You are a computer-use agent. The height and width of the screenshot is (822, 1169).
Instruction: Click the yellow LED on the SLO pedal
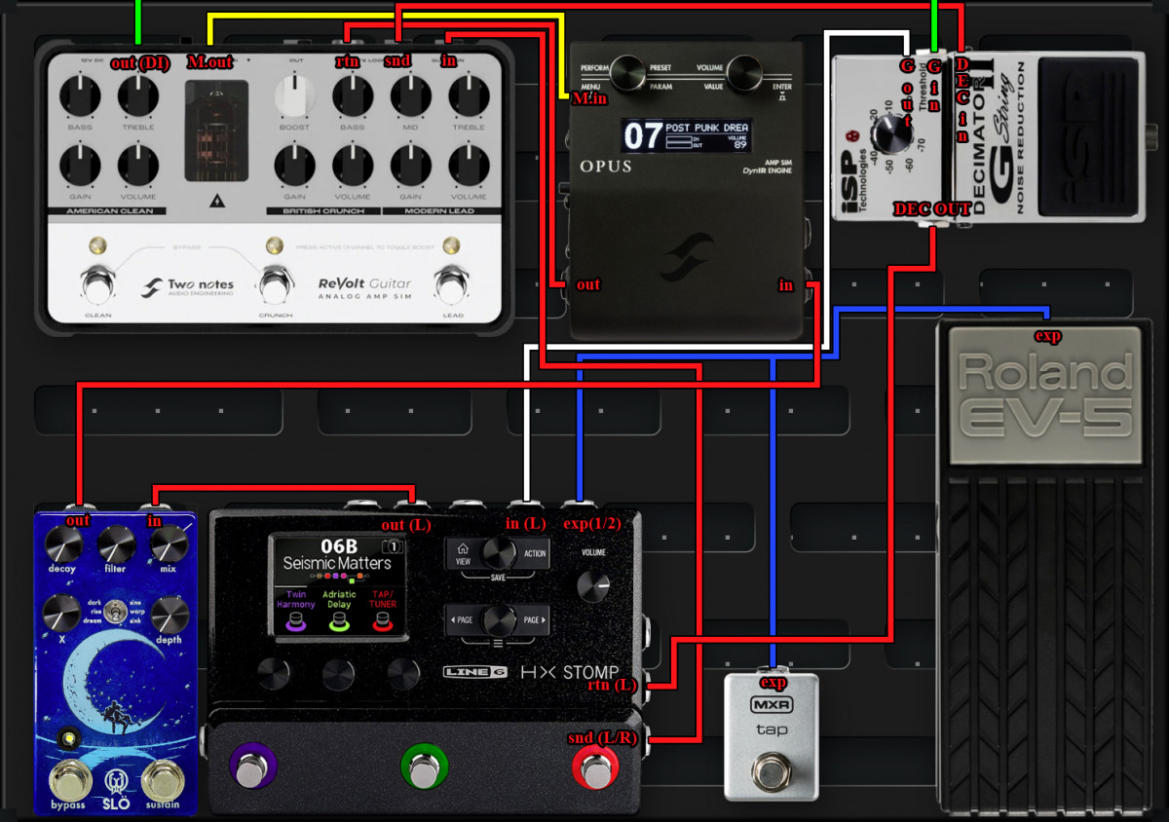[66, 739]
